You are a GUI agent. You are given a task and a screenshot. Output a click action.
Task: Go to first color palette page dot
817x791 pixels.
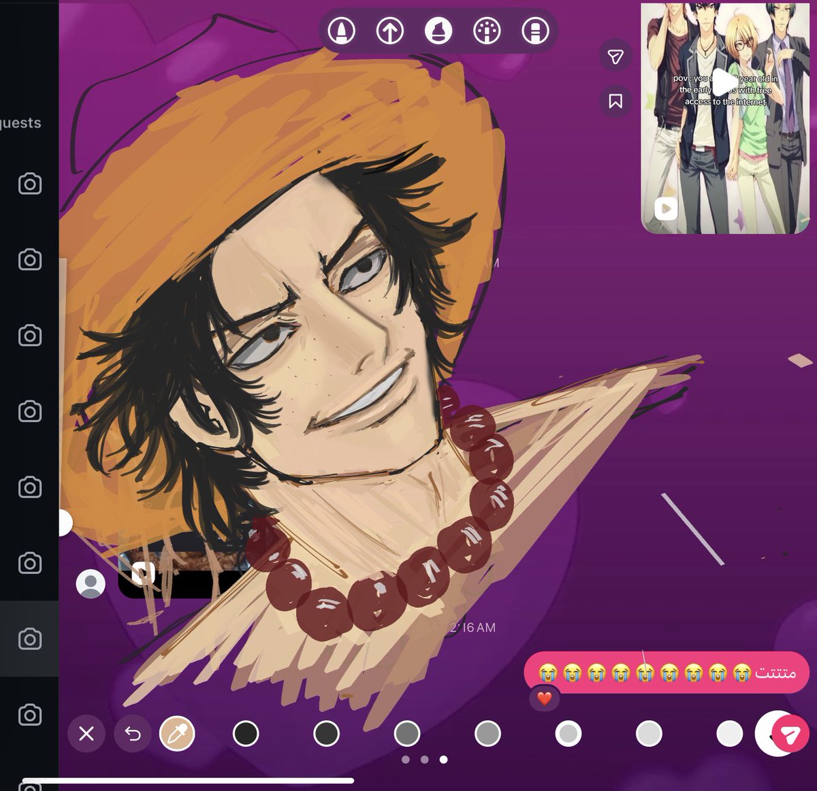tap(406, 760)
